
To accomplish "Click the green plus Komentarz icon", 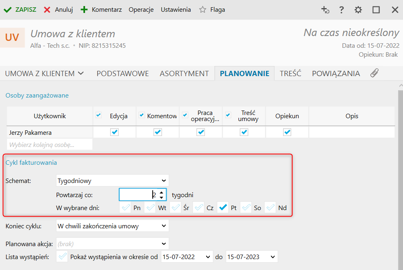I will pos(84,10).
